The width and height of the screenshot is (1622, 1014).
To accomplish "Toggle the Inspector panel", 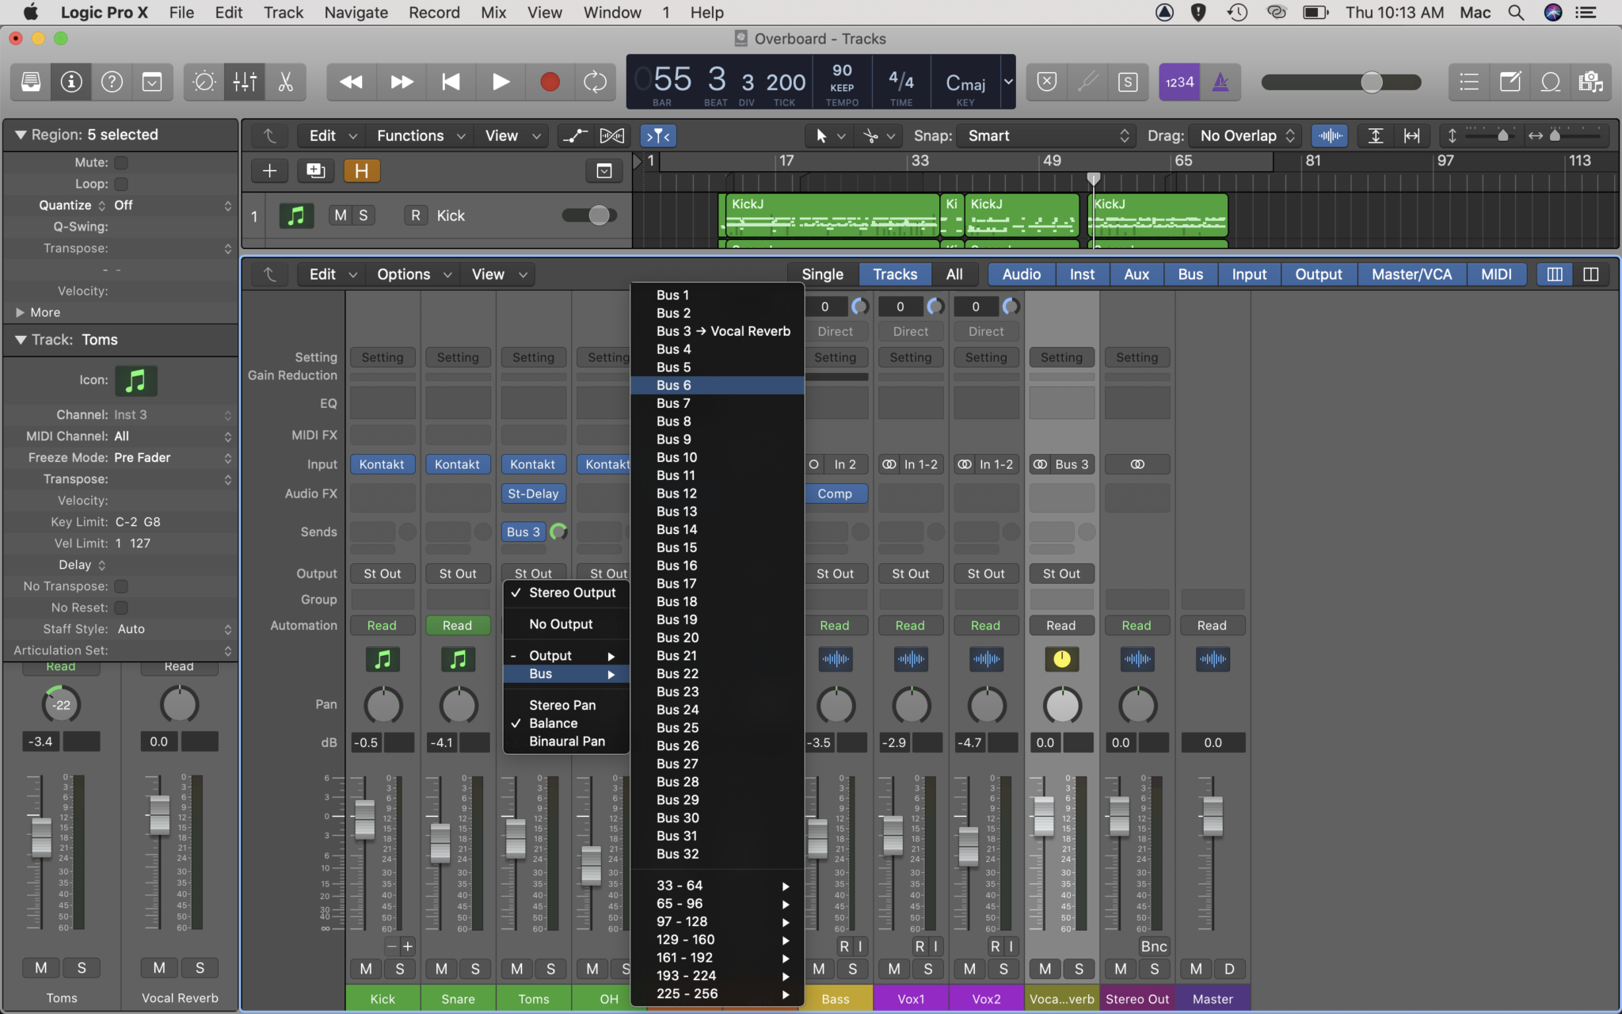I will click(x=70, y=82).
